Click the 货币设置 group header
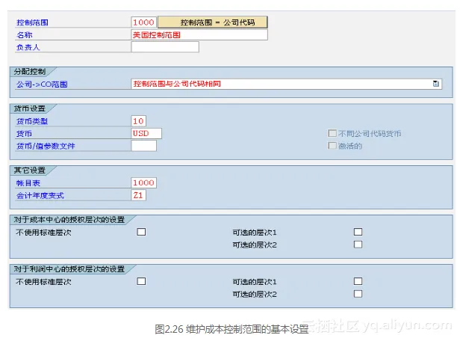460x341 pixels. pos(30,108)
